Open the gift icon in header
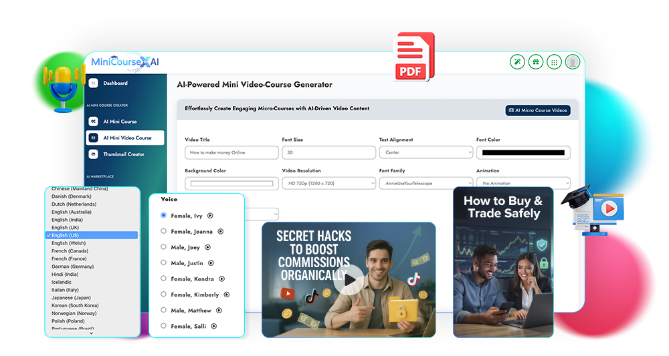 (x=535, y=62)
